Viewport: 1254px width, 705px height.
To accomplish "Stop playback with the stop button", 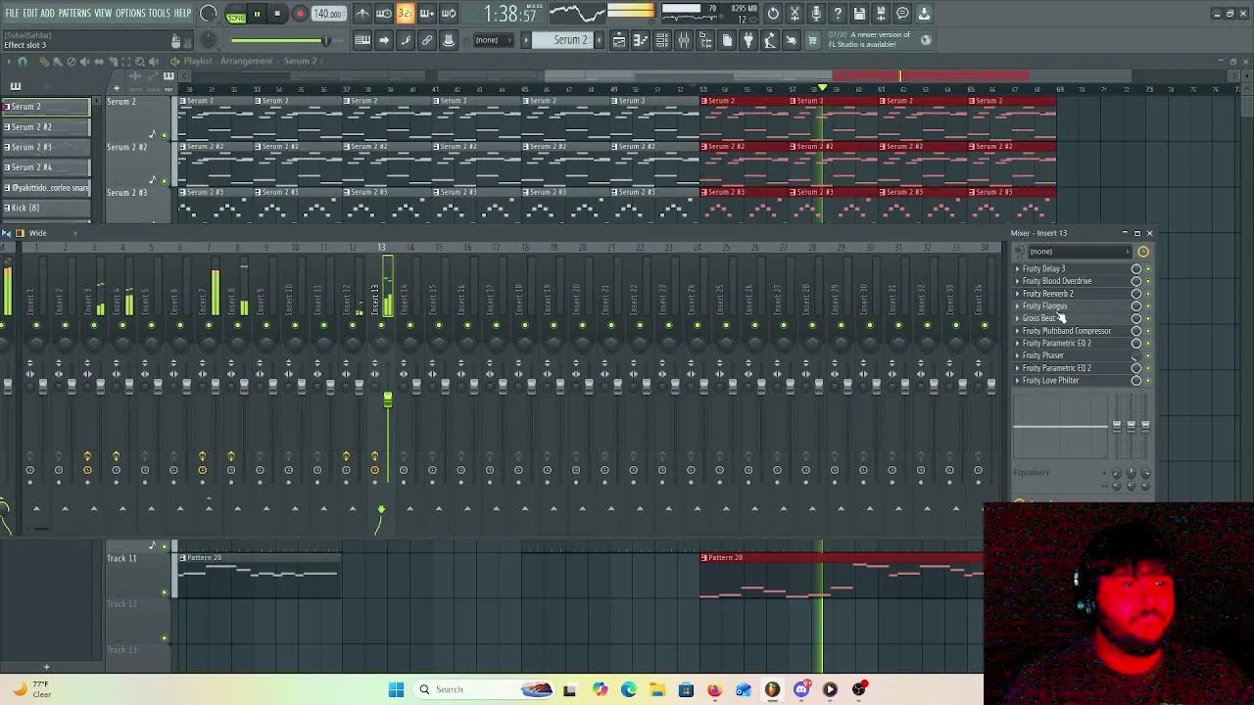I will [x=277, y=14].
